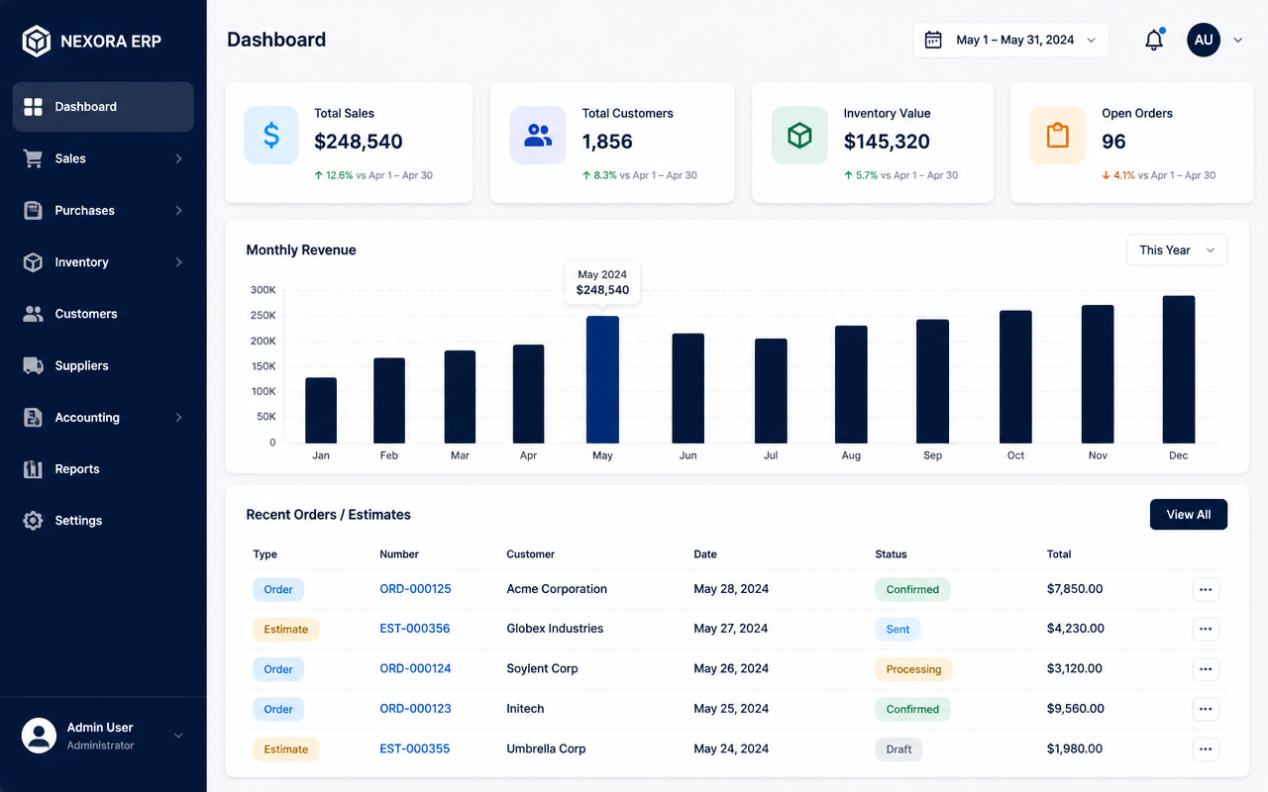The image size is (1268, 792).
Task: Open Customers in the sidebar
Action: (103, 314)
